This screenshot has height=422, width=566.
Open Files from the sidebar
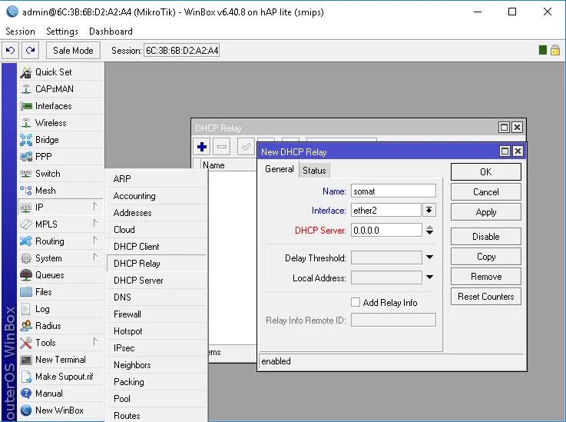pyautogui.click(x=61, y=292)
